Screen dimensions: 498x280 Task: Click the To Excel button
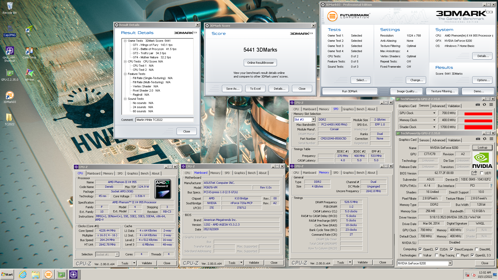click(x=255, y=89)
